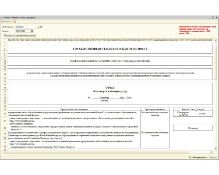Click the Форма 12-вэс (услуги) header cell
Image resolution: width=219 pixels, height=175 pixels.
tap(193, 109)
